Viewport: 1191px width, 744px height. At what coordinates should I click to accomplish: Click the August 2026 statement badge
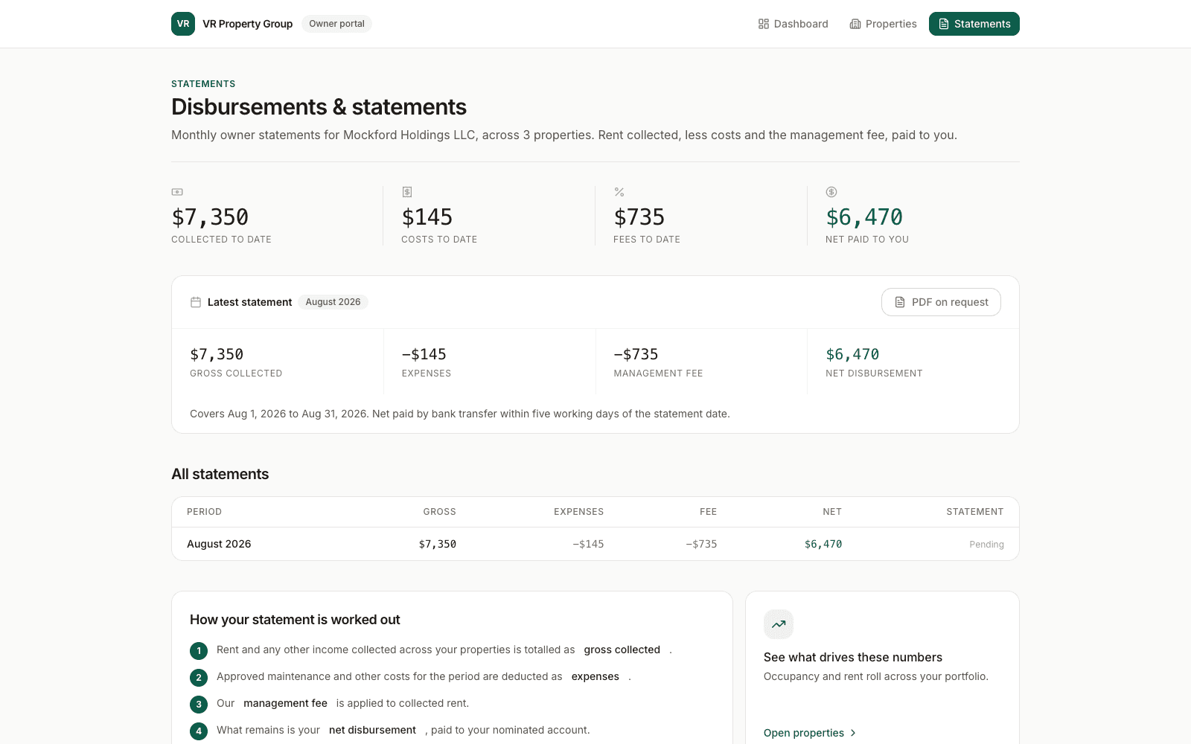point(333,302)
